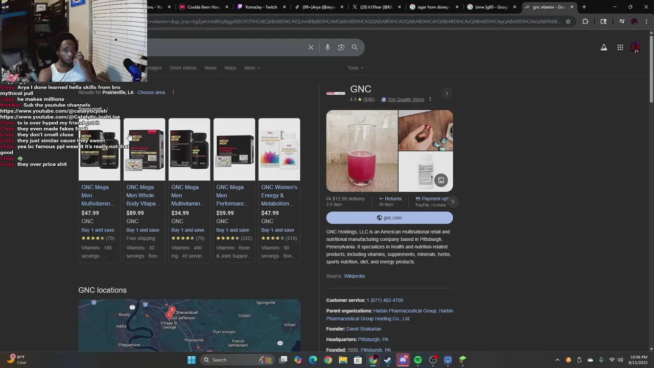The image size is (654, 368).
Task: Open the image gallery icon on GNC photos
Action: (441, 180)
